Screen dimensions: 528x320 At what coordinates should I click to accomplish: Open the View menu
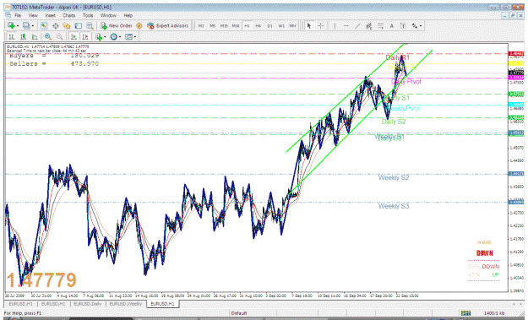[x=33, y=15]
